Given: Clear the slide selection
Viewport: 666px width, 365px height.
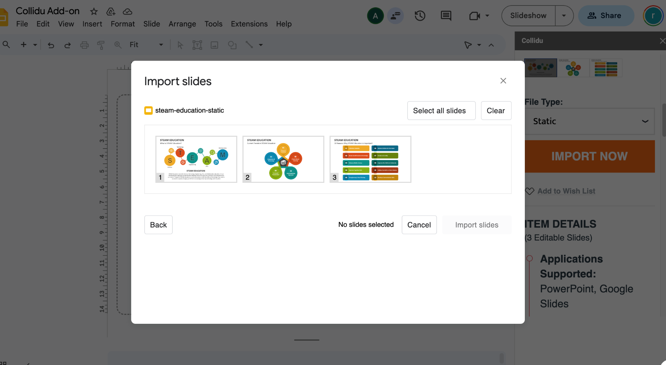Looking at the screenshot, I should (x=496, y=110).
